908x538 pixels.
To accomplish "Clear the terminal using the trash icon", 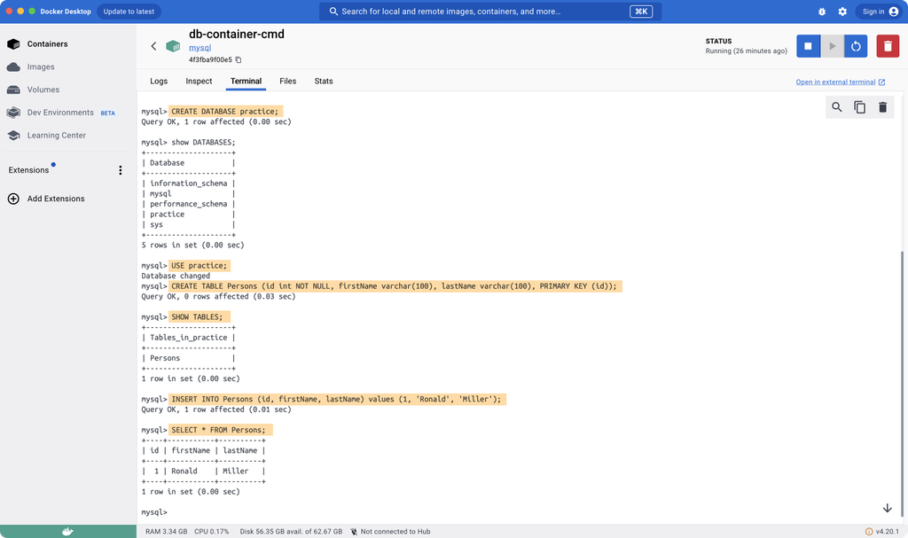I will point(882,106).
